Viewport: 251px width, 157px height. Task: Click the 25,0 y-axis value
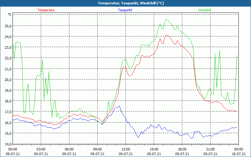pos(8,26)
